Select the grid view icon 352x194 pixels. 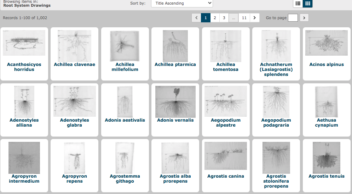(308, 4)
